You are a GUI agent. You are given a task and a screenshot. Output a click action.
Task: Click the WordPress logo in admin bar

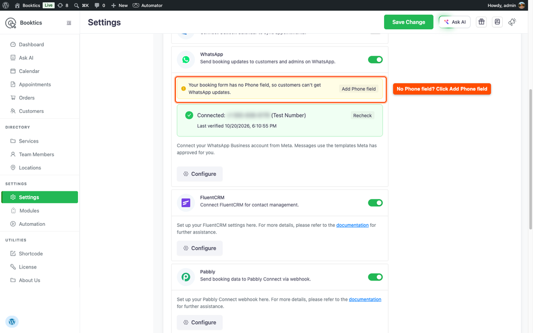pos(6,5)
